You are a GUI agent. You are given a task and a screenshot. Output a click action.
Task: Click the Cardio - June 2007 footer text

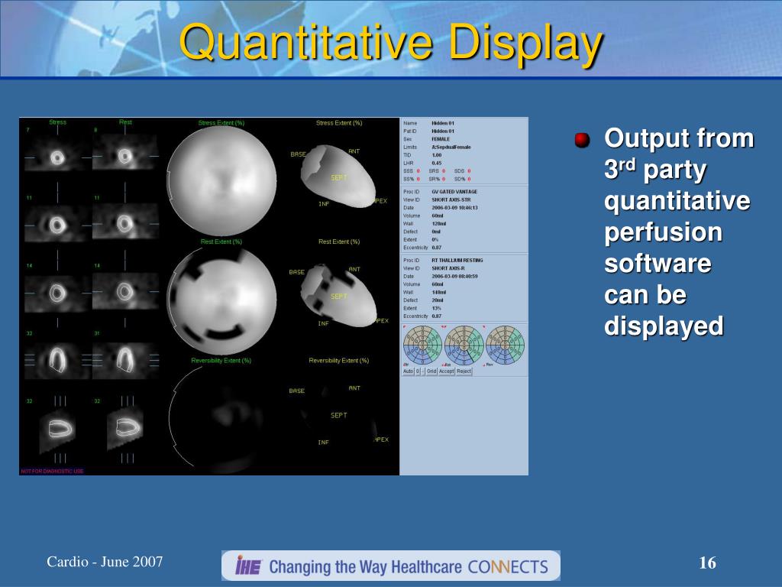[x=105, y=562]
